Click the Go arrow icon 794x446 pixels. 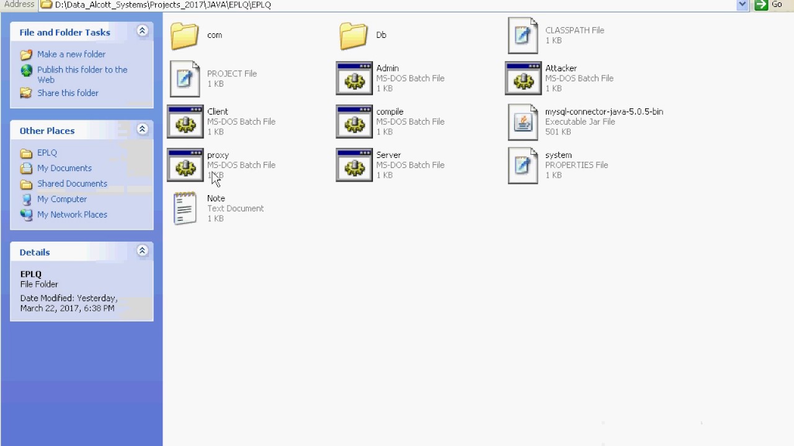(761, 4)
